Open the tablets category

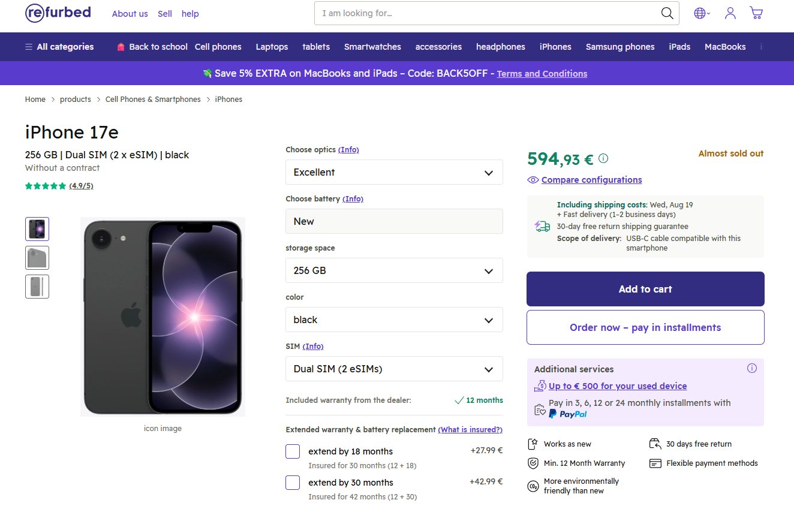(x=316, y=47)
